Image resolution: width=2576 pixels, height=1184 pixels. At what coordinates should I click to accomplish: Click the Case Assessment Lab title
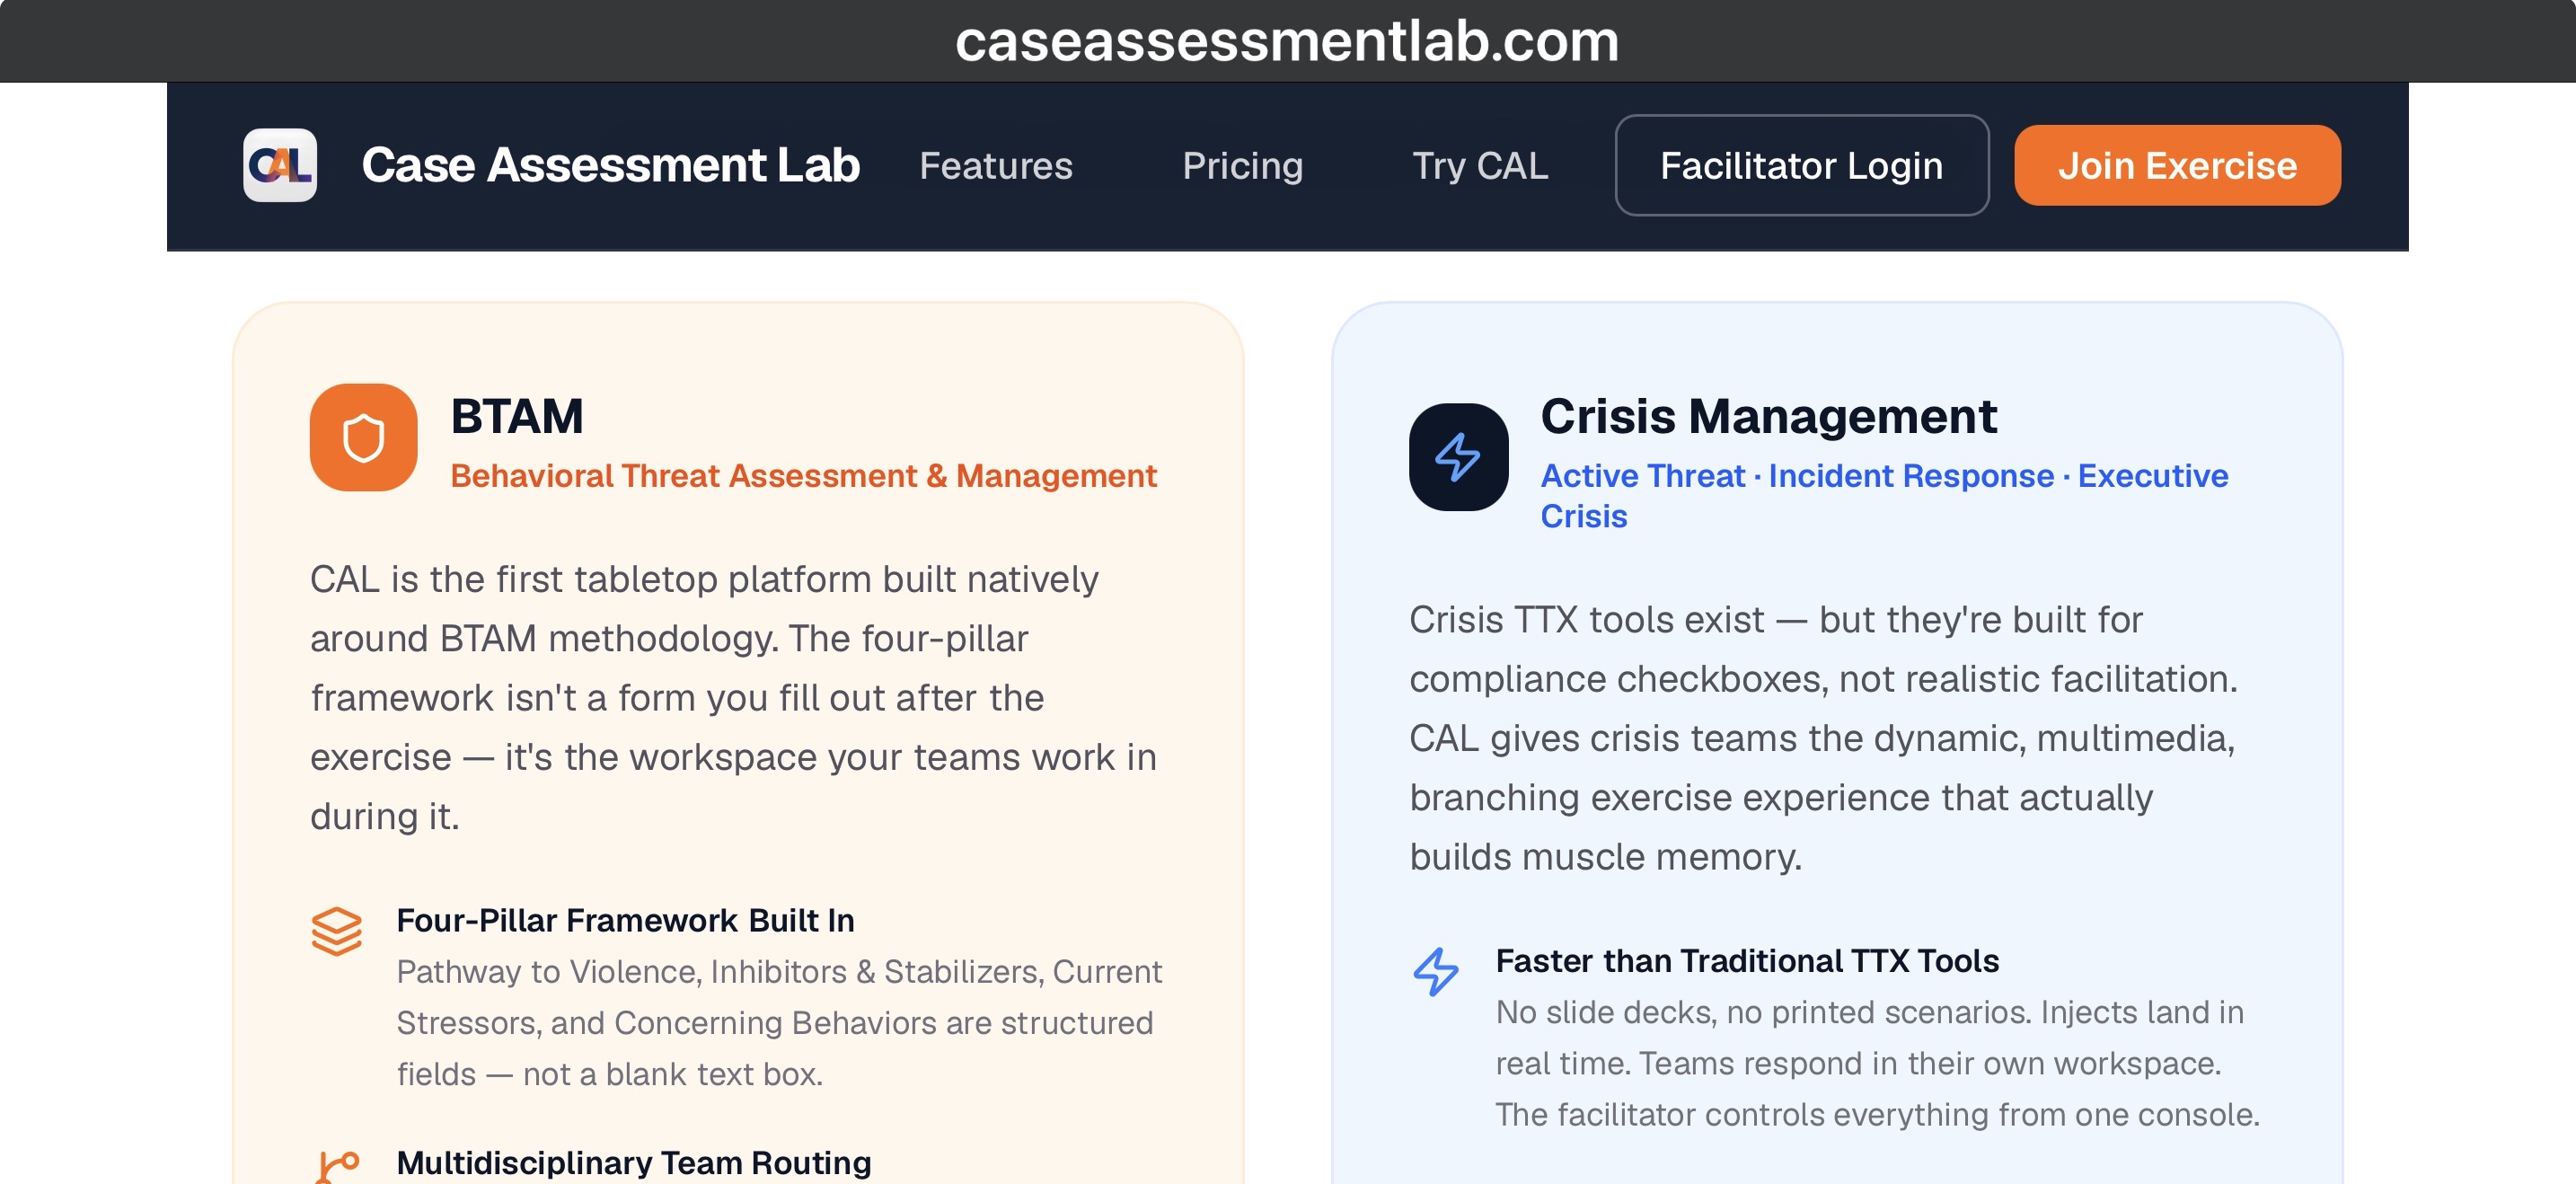[x=610, y=165]
